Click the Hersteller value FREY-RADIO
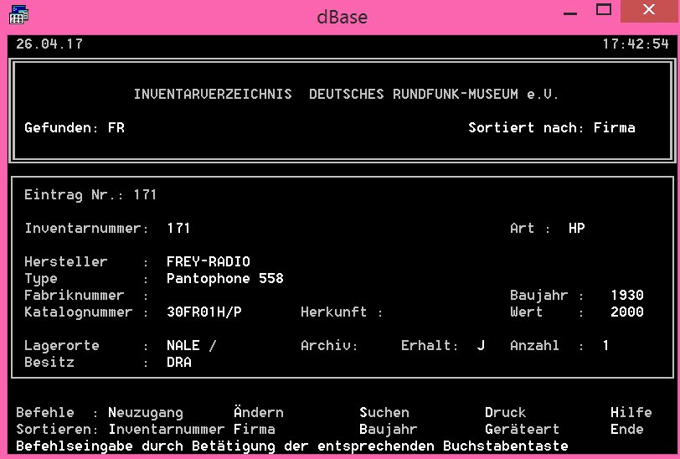This screenshot has width=680, height=459. (x=208, y=261)
